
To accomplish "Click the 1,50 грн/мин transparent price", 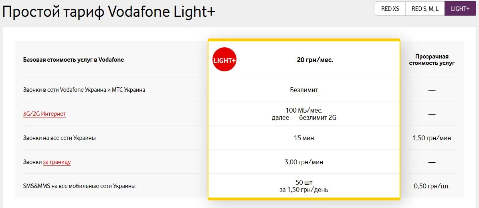I will click(x=432, y=138).
